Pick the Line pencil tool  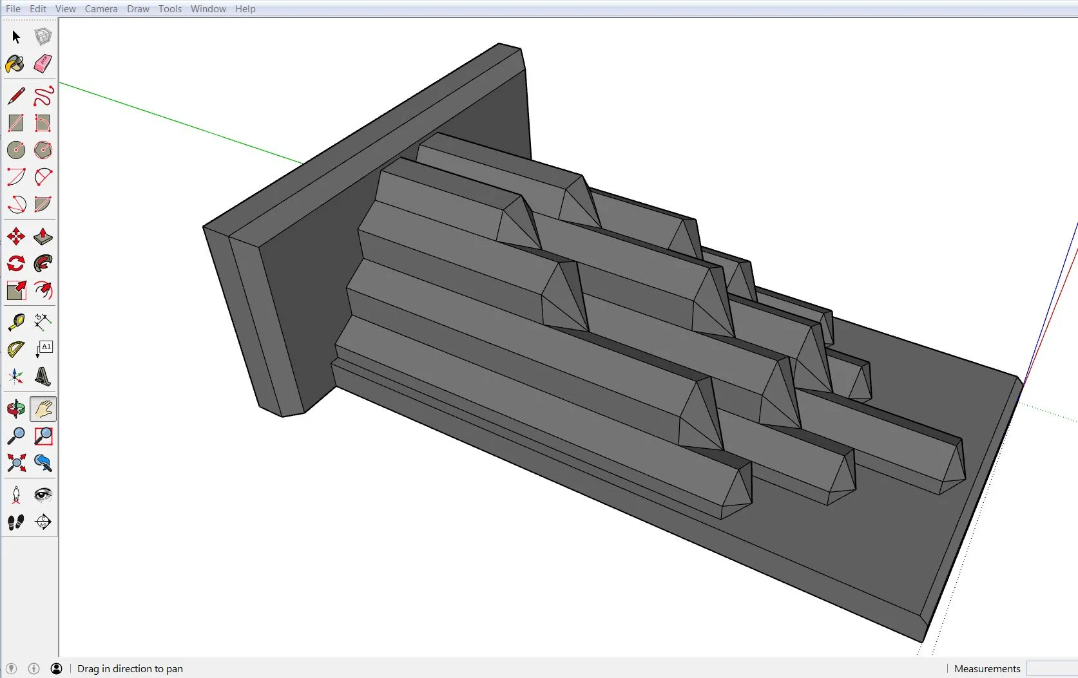point(16,96)
